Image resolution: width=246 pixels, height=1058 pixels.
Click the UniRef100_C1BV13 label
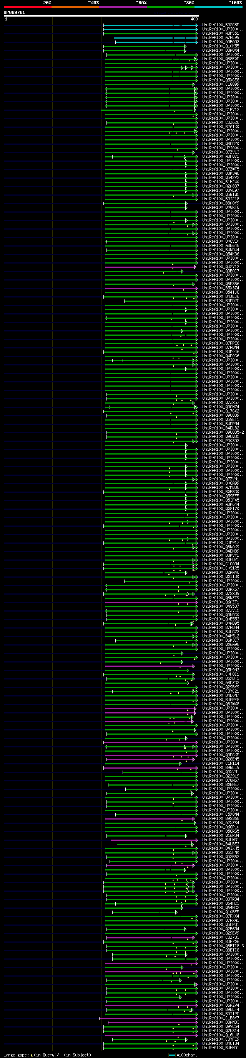[221, 110]
